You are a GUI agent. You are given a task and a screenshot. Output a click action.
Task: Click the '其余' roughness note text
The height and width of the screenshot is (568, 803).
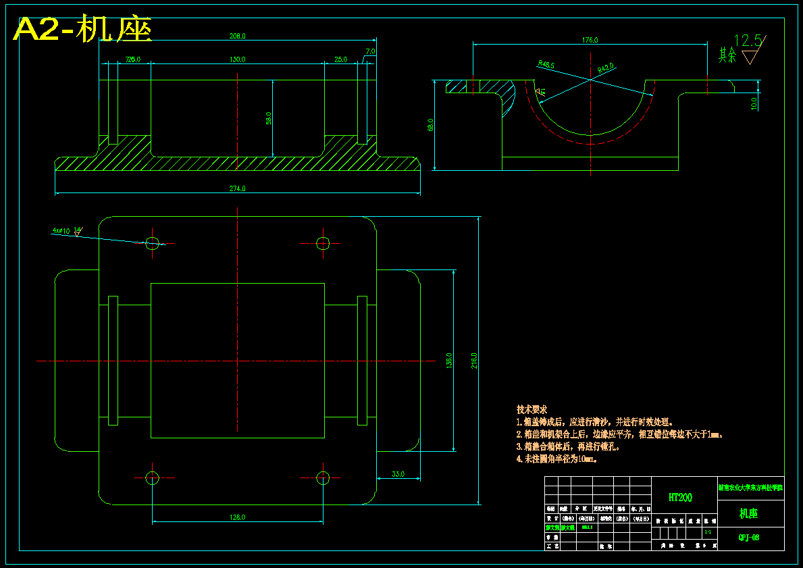pyautogui.click(x=727, y=54)
